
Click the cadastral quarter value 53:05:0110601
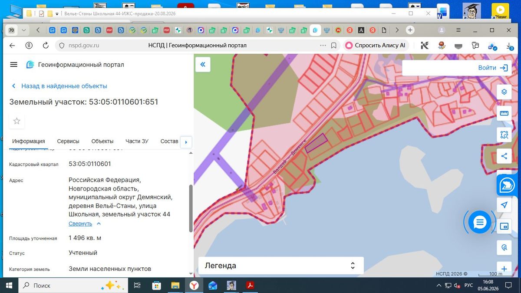90,164
